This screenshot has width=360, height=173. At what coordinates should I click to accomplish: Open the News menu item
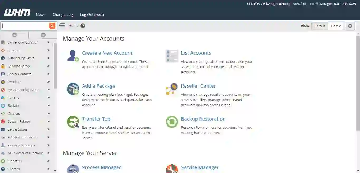(41, 15)
